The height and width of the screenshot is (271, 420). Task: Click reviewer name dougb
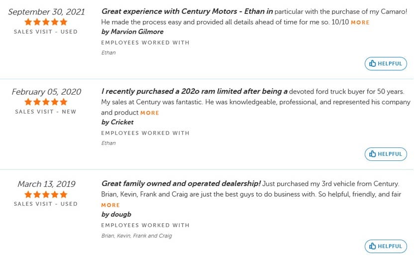point(116,214)
